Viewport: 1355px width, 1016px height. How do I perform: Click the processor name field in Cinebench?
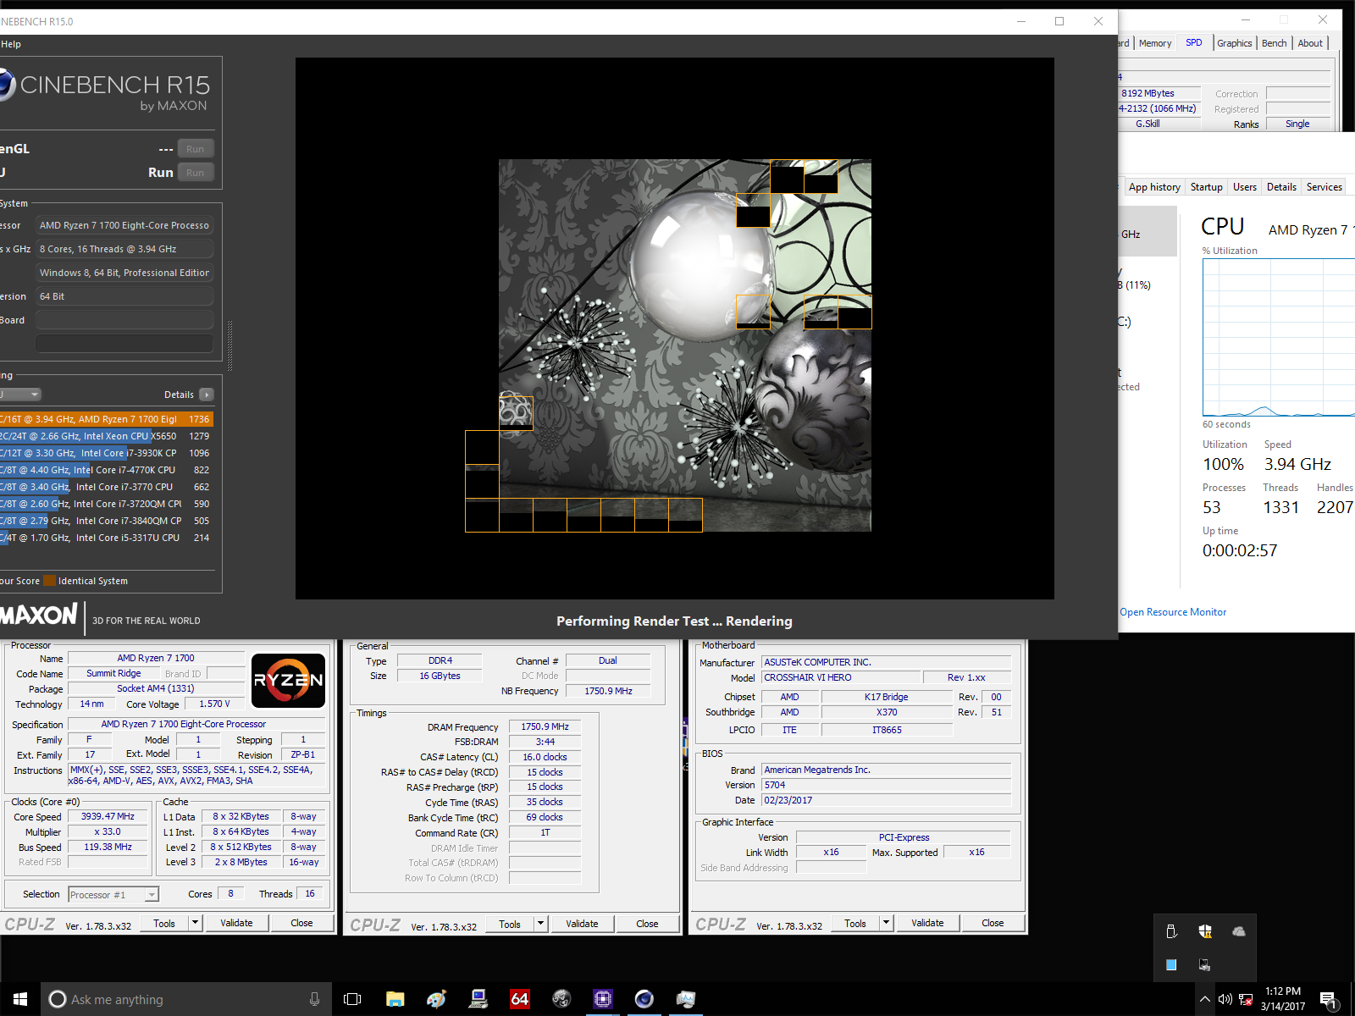(124, 225)
